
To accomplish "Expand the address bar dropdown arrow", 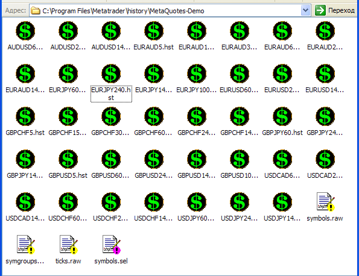I will pyautogui.click(x=305, y=10).
